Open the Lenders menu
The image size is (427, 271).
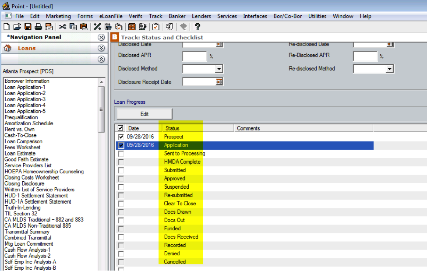click(201, 16)
